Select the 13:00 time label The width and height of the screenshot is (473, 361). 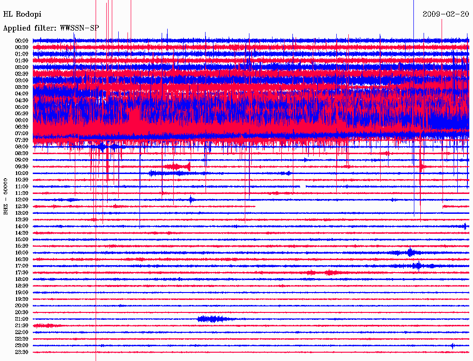[22, 213]
